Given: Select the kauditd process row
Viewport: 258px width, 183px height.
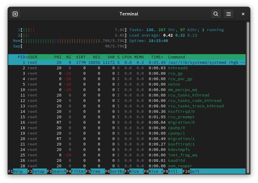Looking at the screenshot, I should click(127, 160).
